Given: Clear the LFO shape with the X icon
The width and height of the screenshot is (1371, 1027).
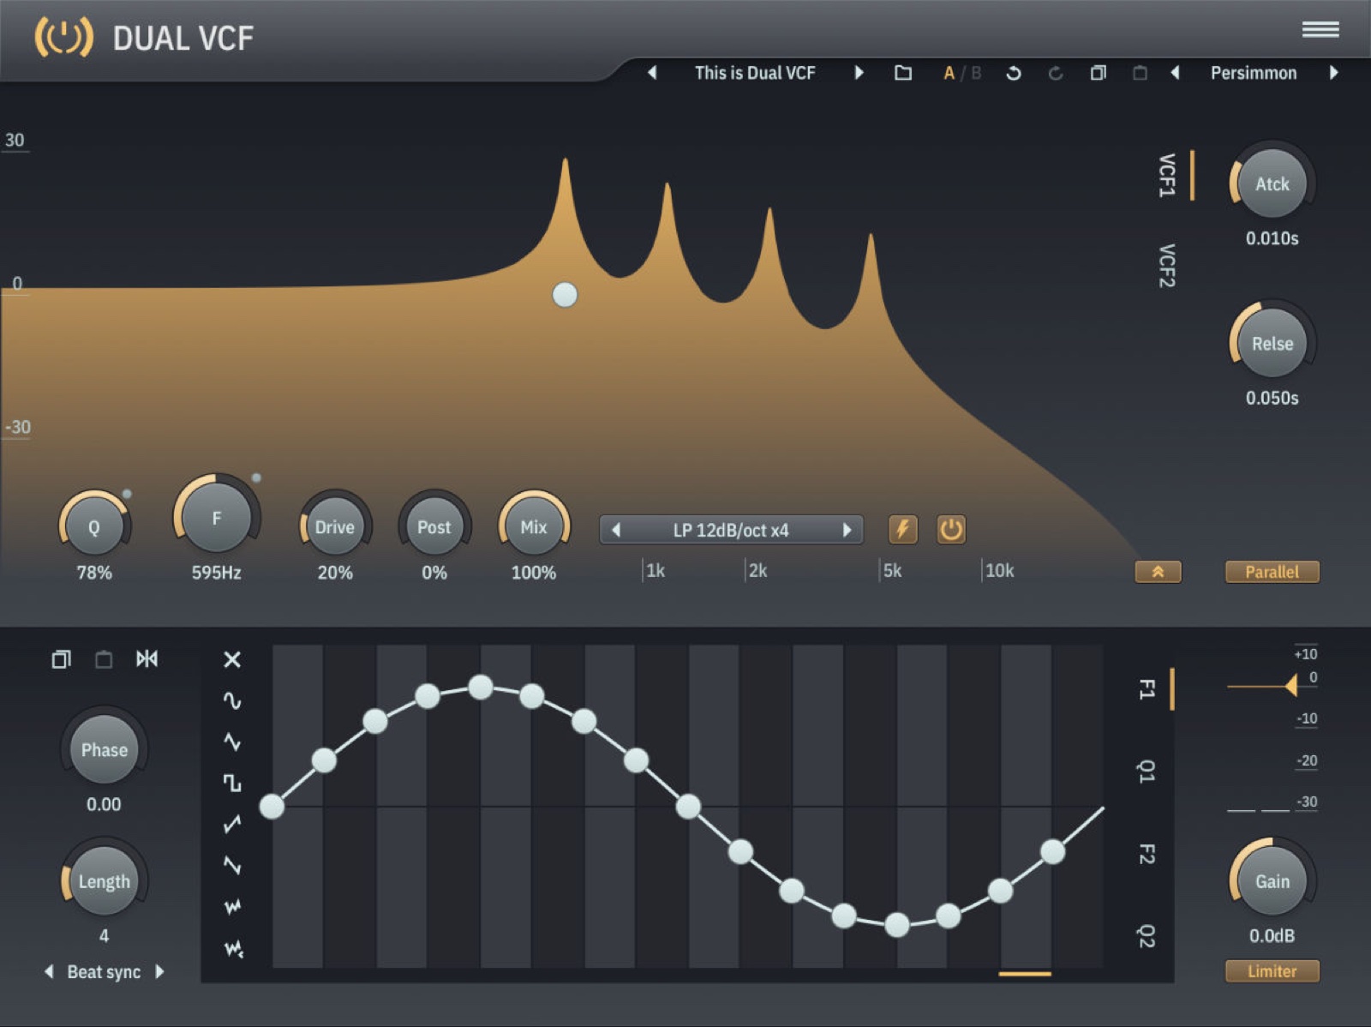Looking at the screenshot, I should (x=232, y=659).
